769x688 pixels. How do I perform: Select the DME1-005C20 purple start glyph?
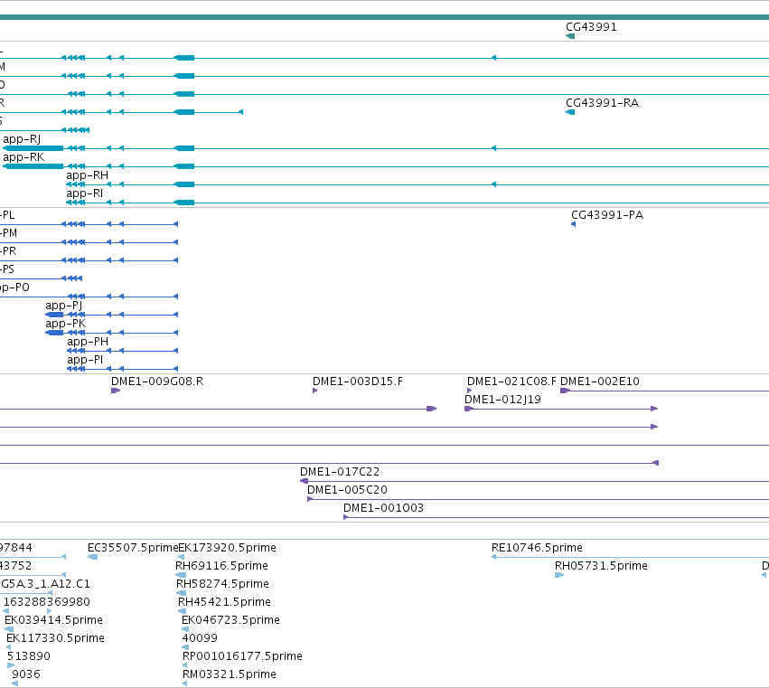point(310,499)
